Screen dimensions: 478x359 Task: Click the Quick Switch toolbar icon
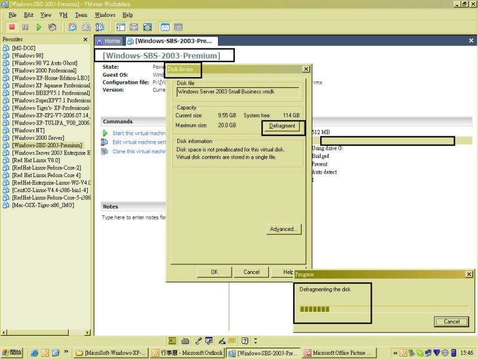(x=134, y=27)
